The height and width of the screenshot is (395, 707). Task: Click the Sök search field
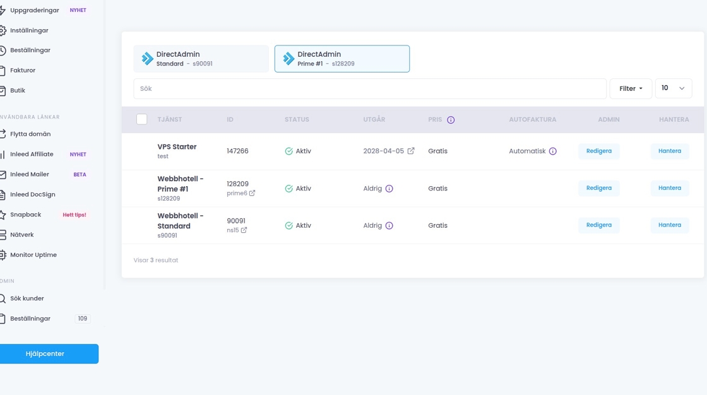[x=369, y=89]
